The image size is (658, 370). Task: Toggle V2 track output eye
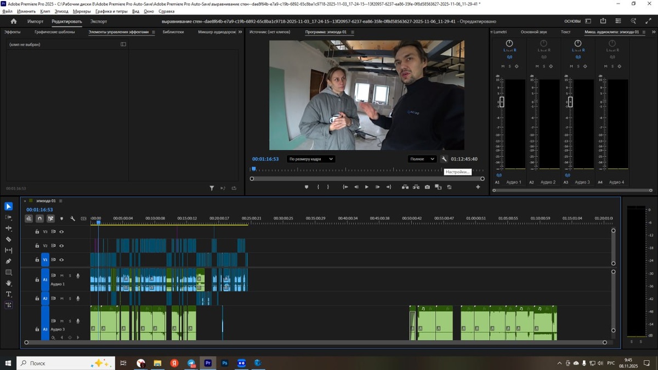[x=61, y=246]
